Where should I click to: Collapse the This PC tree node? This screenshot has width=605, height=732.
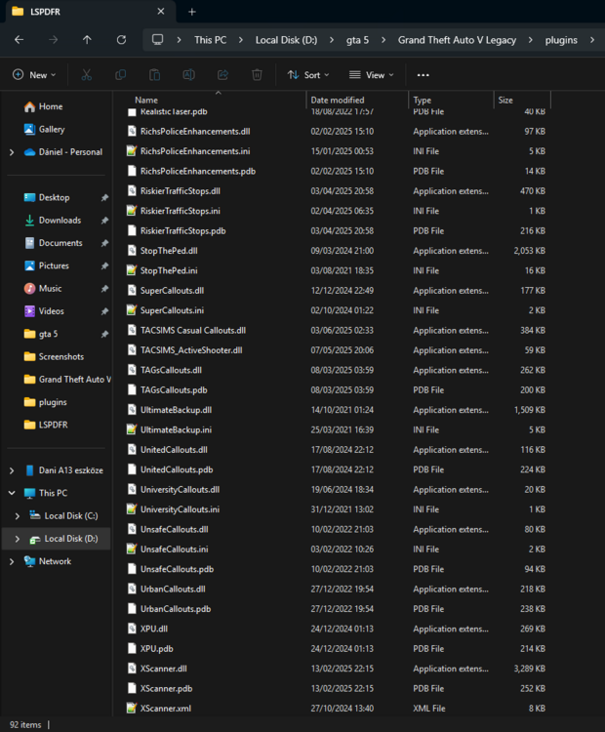12,493
